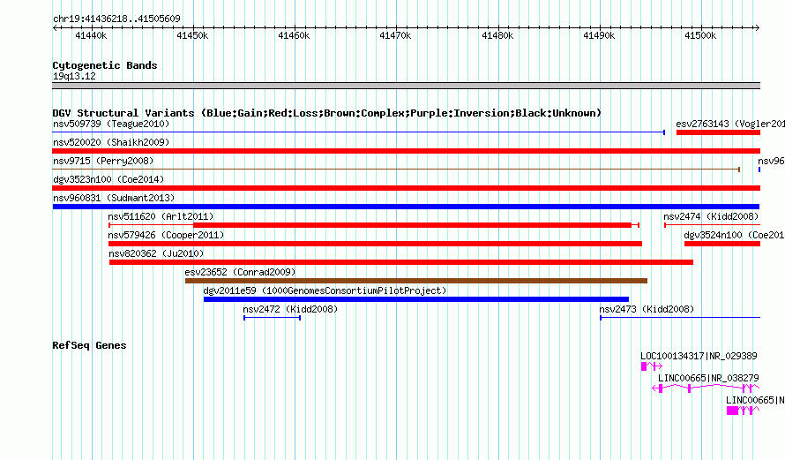Select dgv3524n100 (Coe) label
This screenshot has height=460, width=785.
point(734,235)
